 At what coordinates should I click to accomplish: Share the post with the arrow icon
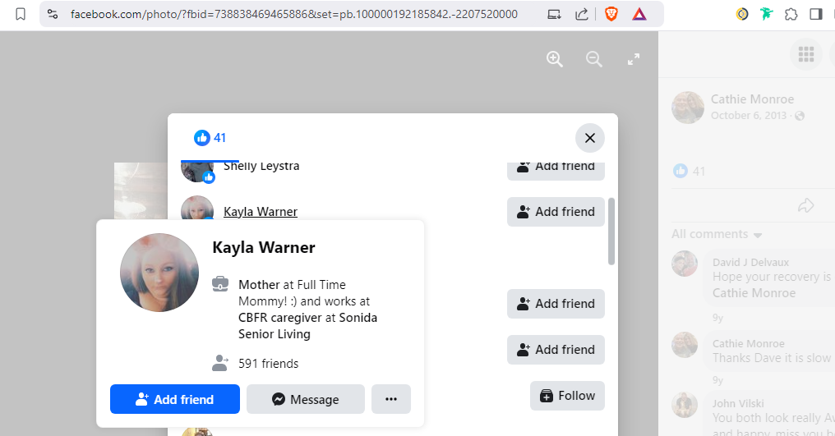tap(805, 205)
